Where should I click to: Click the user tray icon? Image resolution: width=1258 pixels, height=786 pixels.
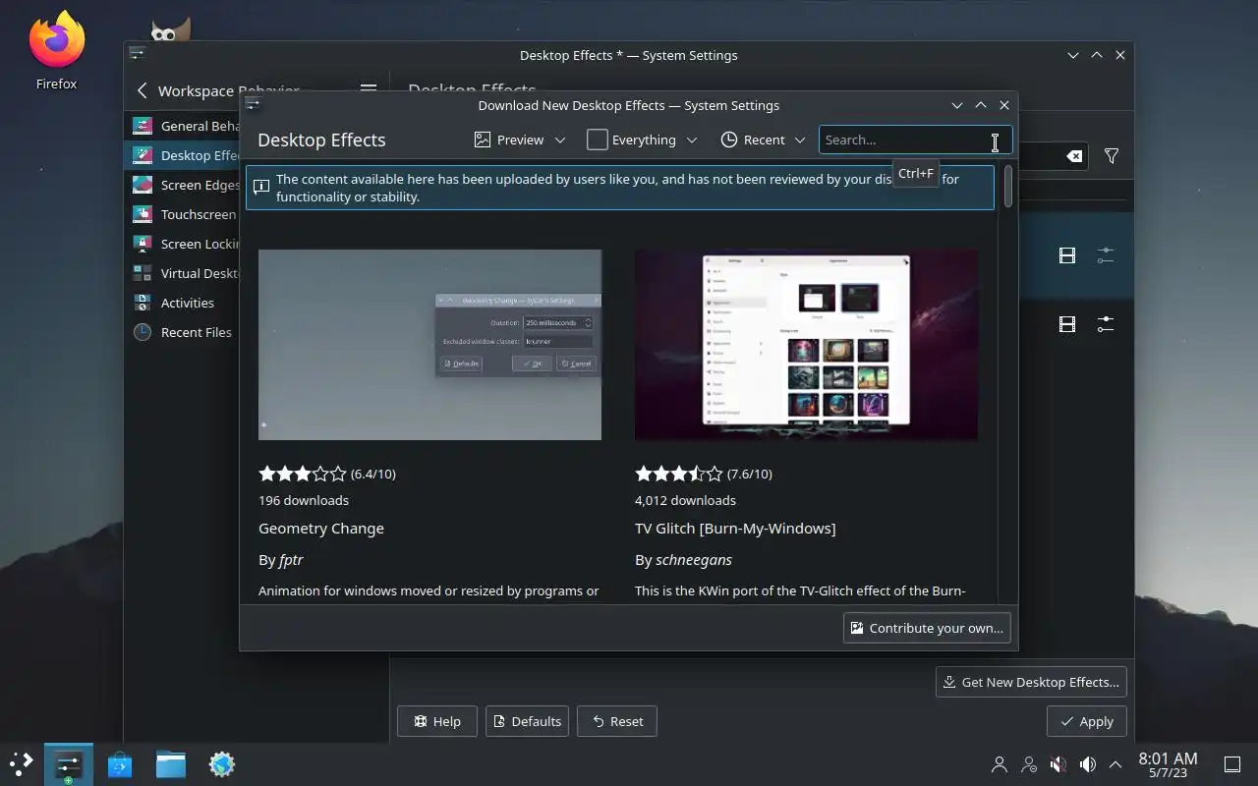[1000, 764]
